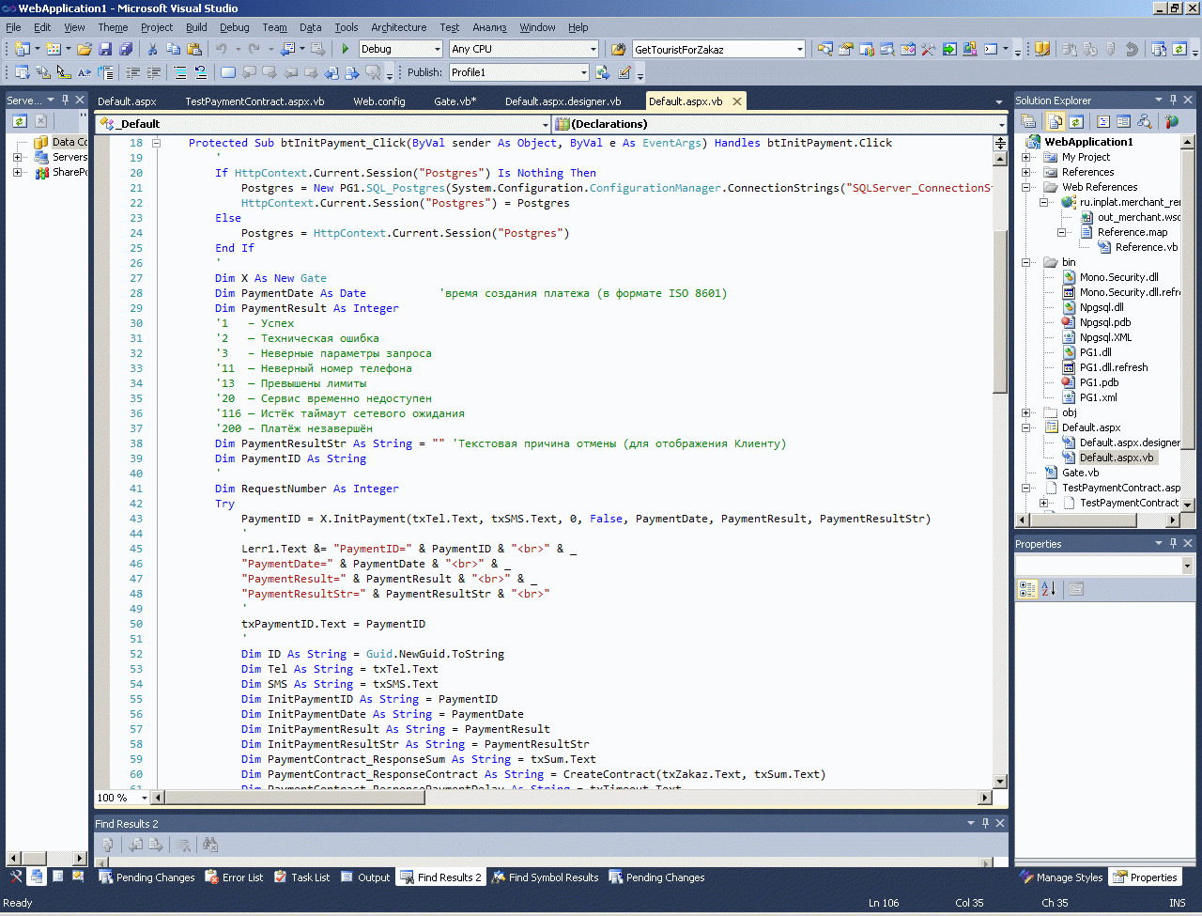The height and width of the screenshot is (916, 1202).
Task: Click the Toolbox hammer-and-wrench icon
Action: pos(929,49)
